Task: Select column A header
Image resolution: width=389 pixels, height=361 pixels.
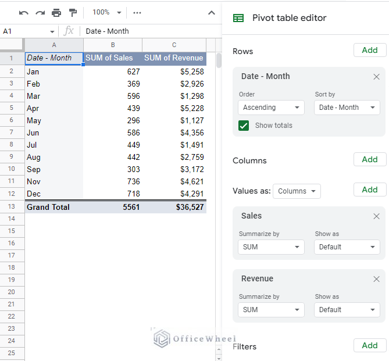Action: pos(54,45)
